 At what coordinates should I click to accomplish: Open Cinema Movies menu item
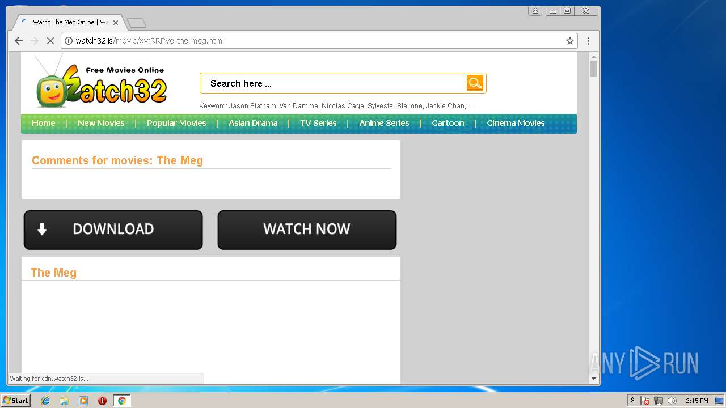[x=516, y=123]
